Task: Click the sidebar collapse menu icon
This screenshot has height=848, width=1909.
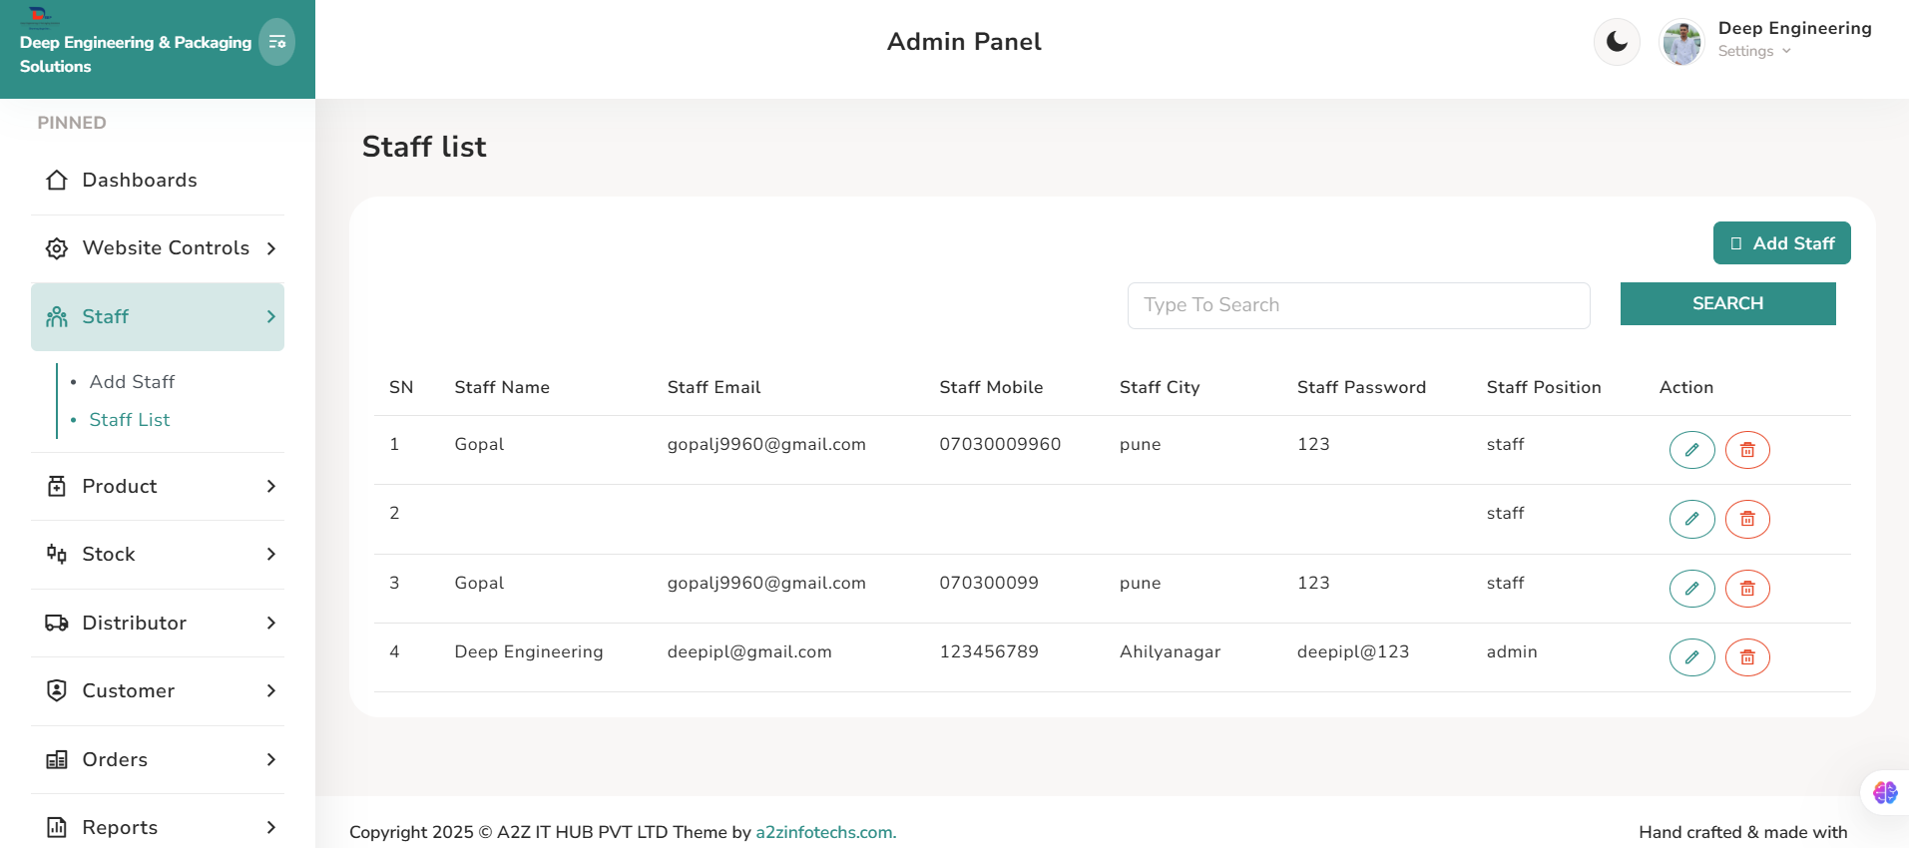Action: click(x=276, y=42)
